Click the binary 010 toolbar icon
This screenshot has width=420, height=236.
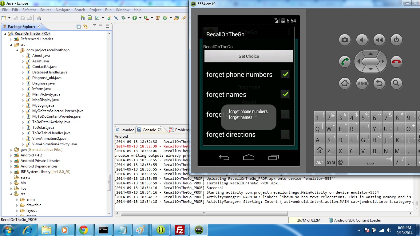[39, 18]
